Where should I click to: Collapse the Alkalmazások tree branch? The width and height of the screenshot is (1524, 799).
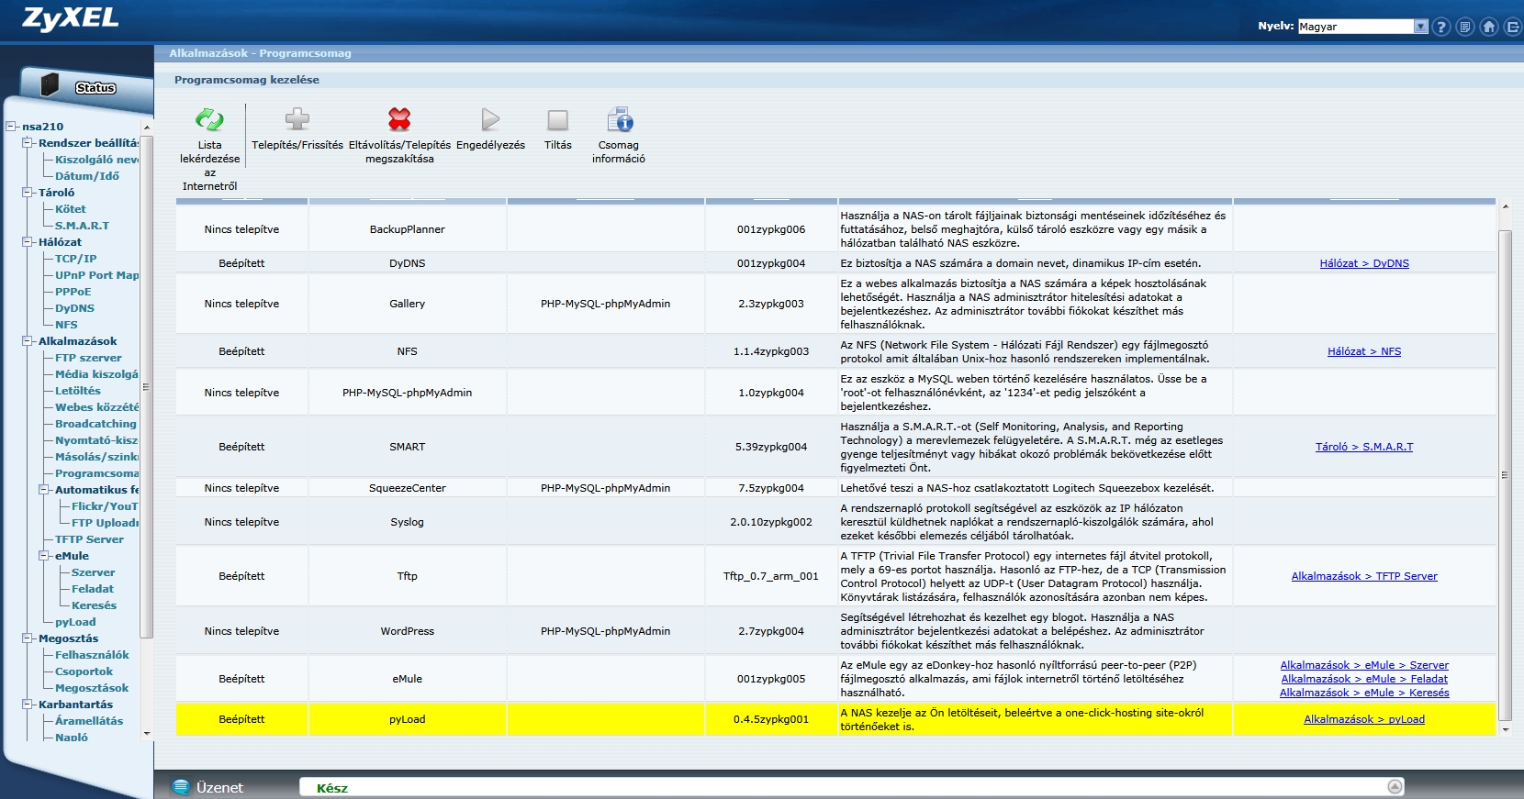coord(27,341)
